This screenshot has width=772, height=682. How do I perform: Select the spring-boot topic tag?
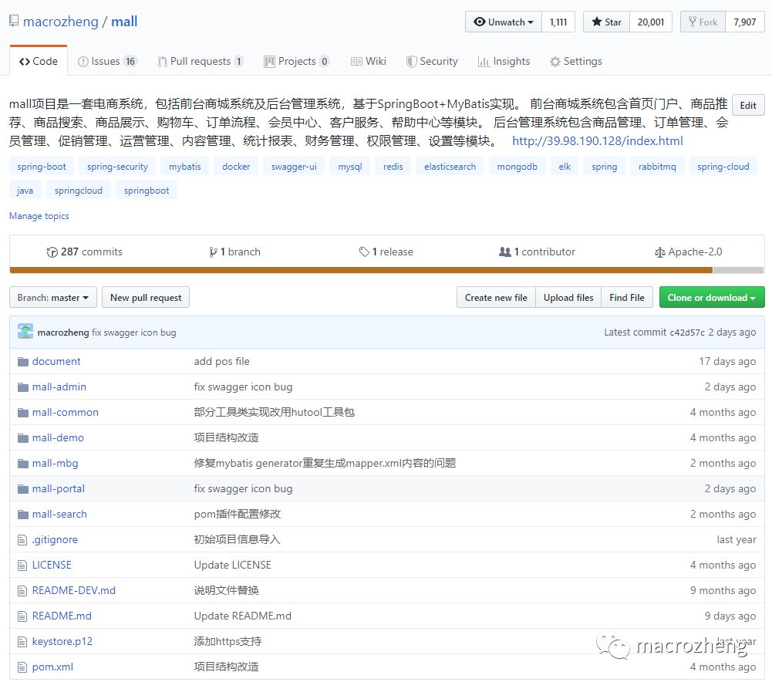42,167
